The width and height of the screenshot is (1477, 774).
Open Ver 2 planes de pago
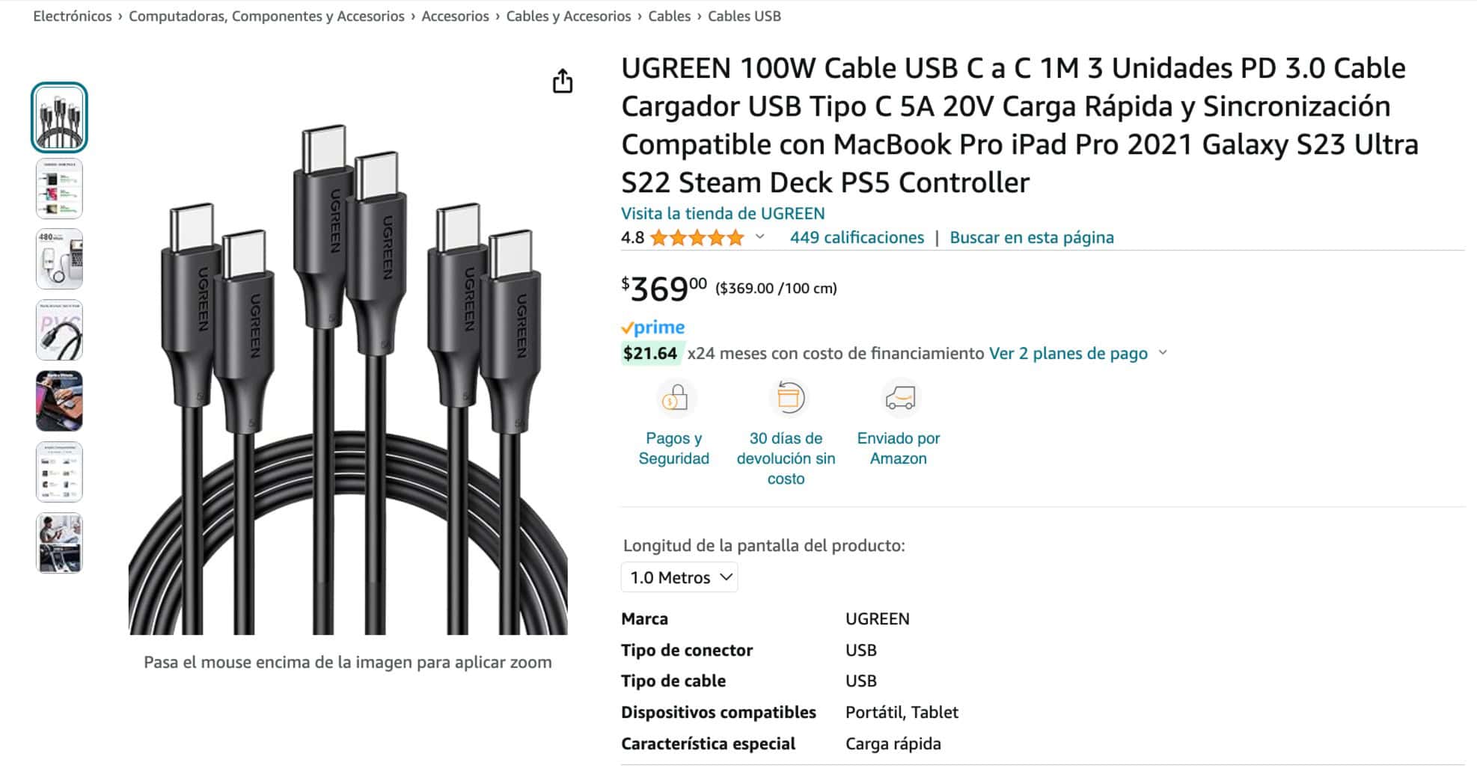[1068, 353]
